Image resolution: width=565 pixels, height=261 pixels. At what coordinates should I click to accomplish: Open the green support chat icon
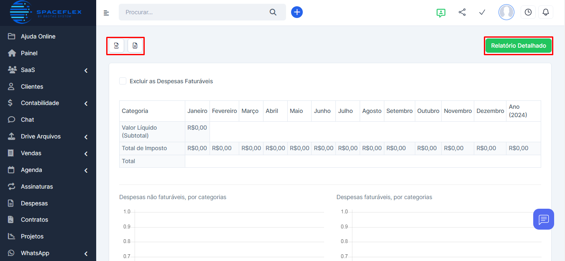point(440,13)
